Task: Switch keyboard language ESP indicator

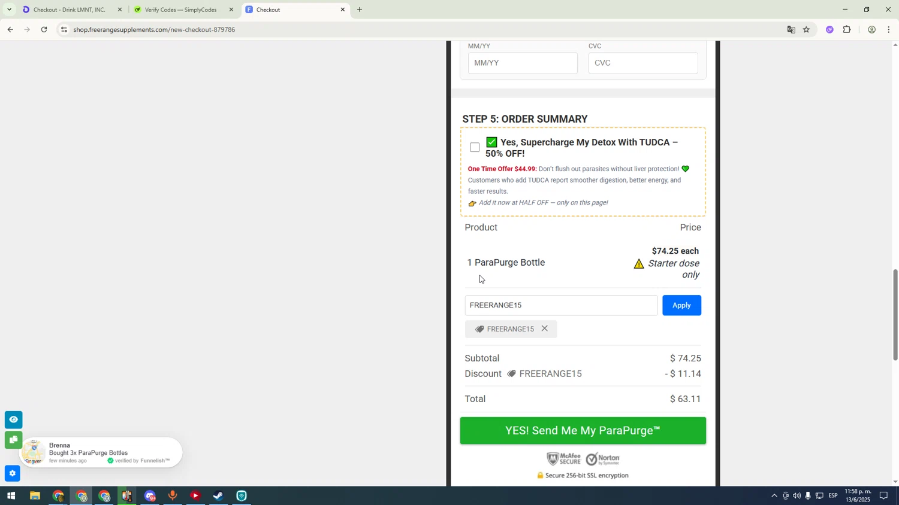Action: click(x=833, y=496)
